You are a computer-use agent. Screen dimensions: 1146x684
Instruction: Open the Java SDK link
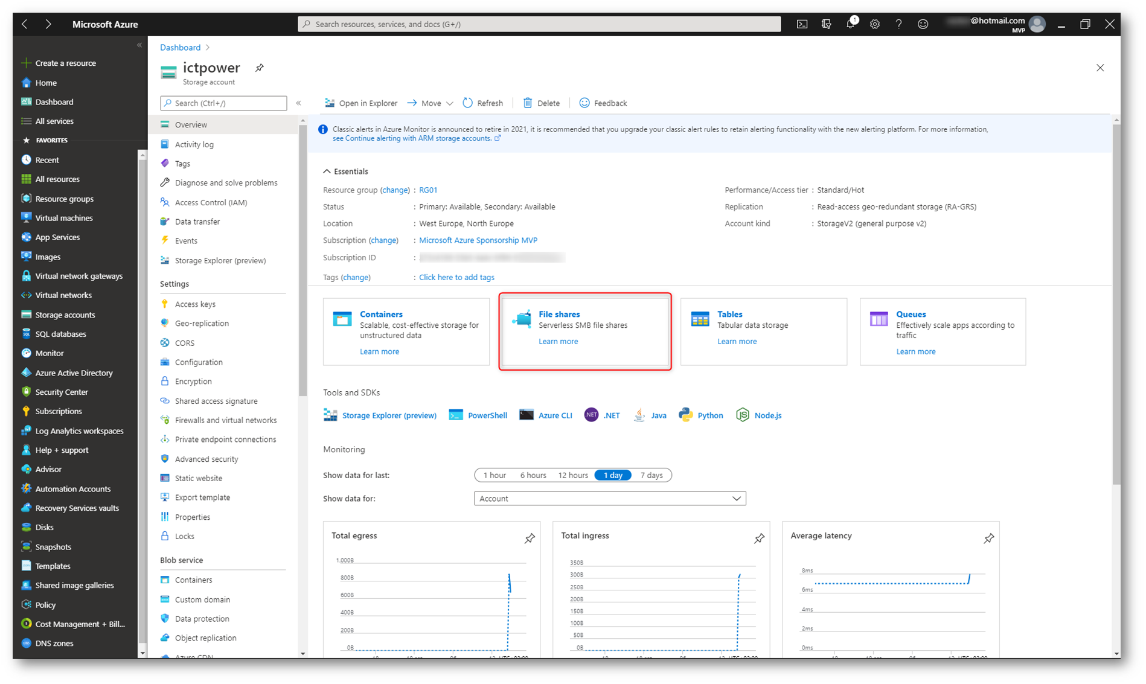pyautogui.click(x=650, y=415)
